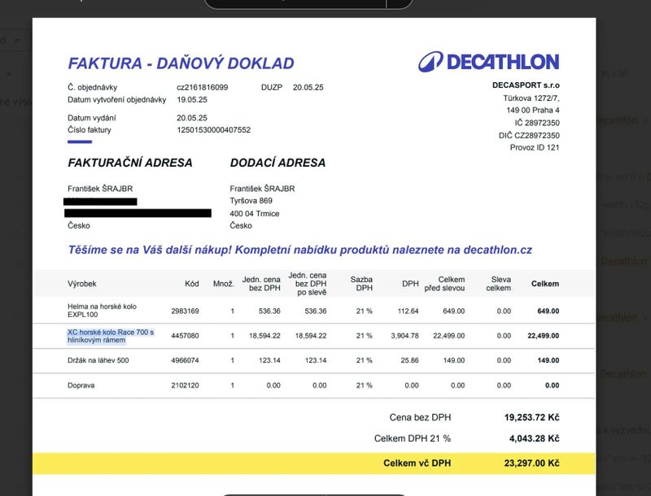This screenshot has width=651, height=496.
Task: Click DUZP date 20.05.25
Action: (x=308, y=88)
